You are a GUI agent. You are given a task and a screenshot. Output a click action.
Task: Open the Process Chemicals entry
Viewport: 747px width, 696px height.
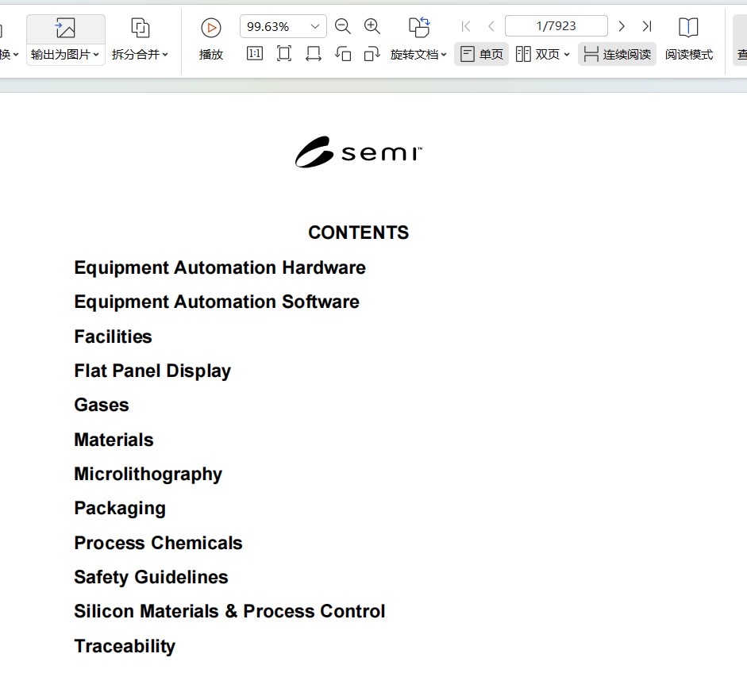pos(158,543)
